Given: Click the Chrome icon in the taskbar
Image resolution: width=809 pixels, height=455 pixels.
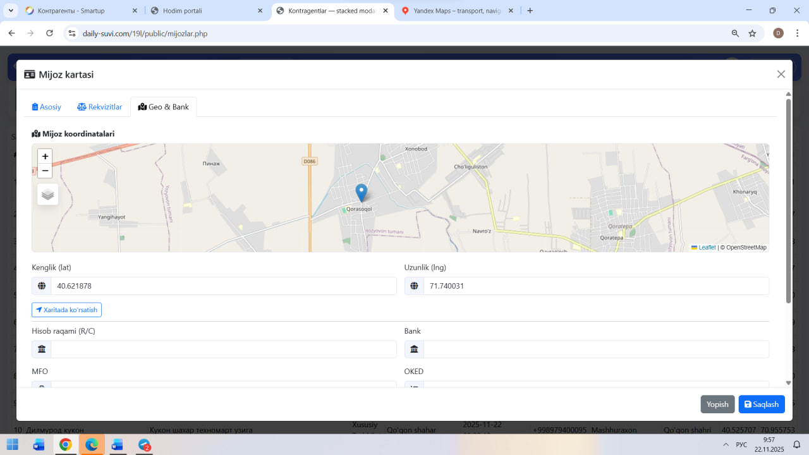Looking at the screenshot, I should (x=65, y=444).
